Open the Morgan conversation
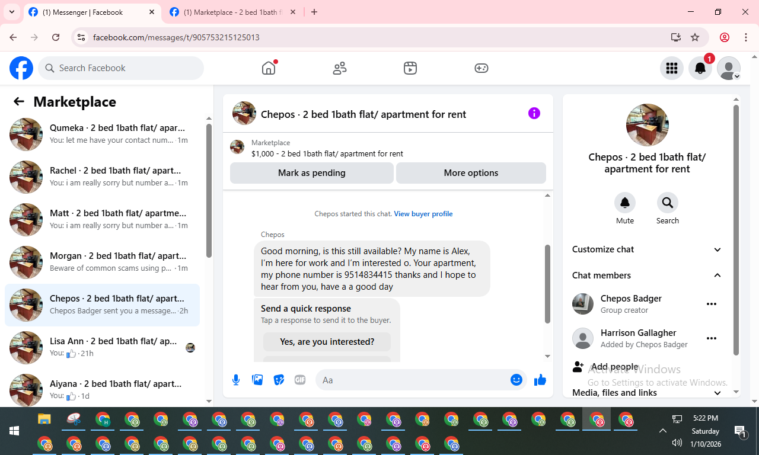Image resolution: width=759 pixels, height=455 pixels. pyautogui.click(x=102, y=262)
